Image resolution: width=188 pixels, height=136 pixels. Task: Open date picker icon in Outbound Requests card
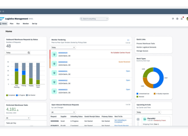(29, 53)
